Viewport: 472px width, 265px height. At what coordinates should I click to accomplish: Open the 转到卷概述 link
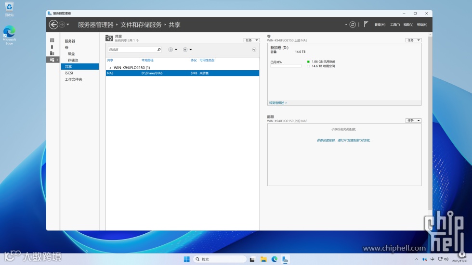tap(278, 103)
